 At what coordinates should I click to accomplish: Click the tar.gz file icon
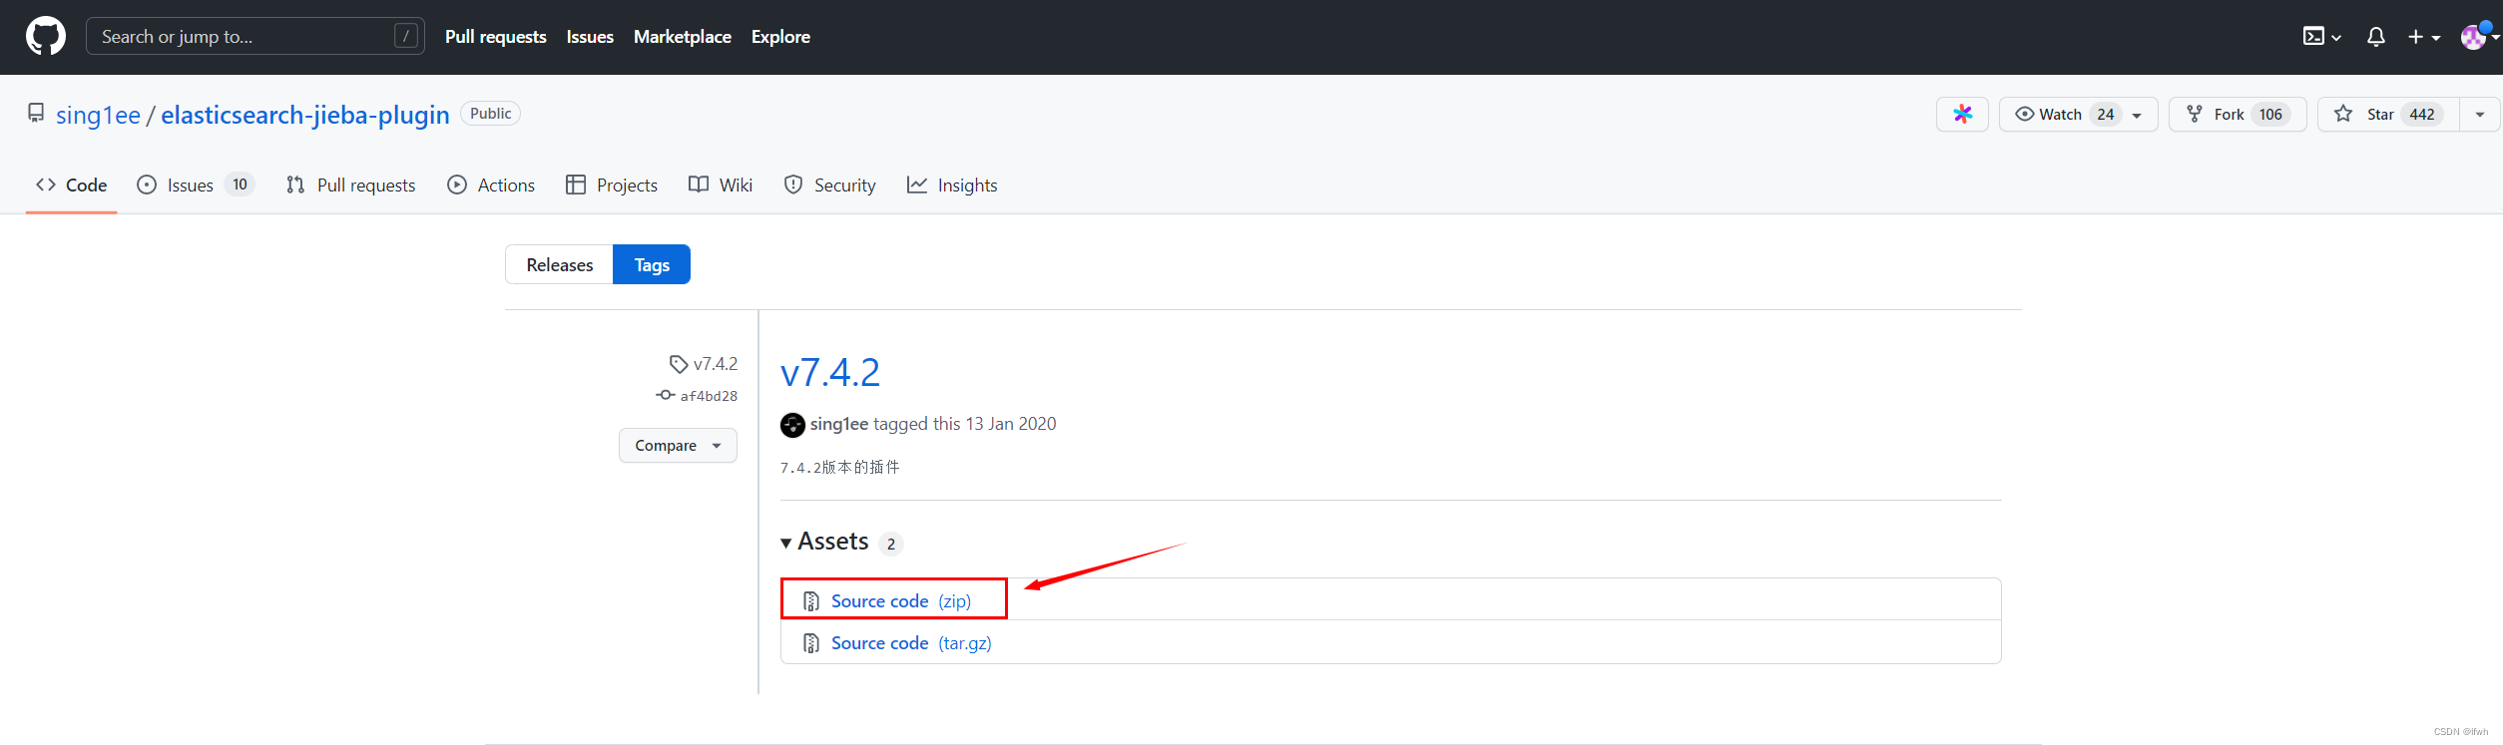[811, 643]
